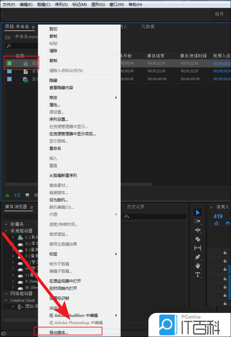This screenshot has height=337, width=231.
Task: Choose 从剪辑新建序列 from context menu
Action: point(83,176)
